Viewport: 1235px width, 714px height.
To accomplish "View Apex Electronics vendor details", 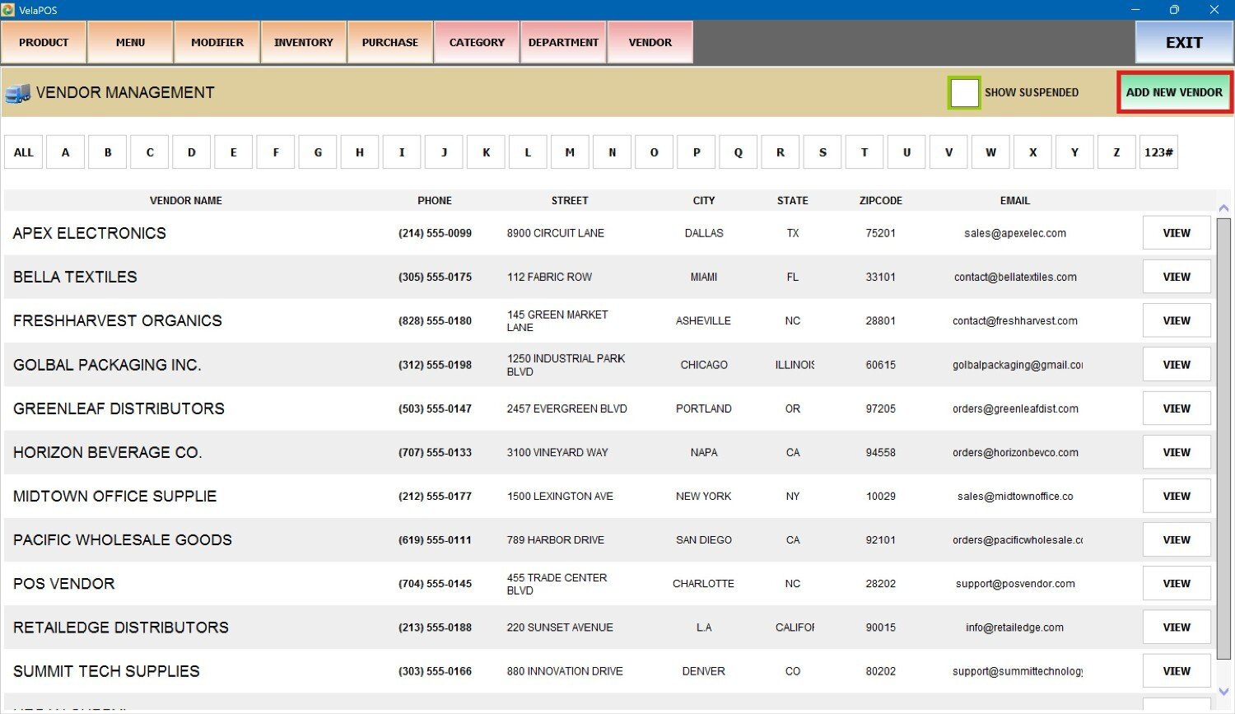I will coord(1176,233).
